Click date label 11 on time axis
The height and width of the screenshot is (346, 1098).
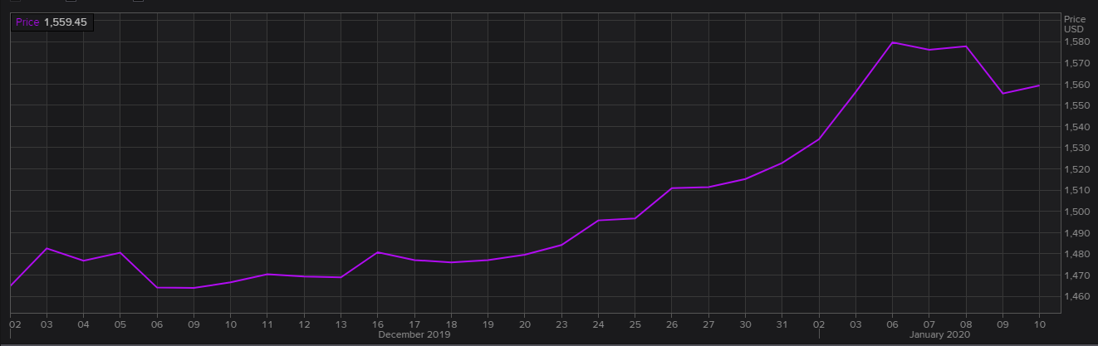(x=267, y=324)
